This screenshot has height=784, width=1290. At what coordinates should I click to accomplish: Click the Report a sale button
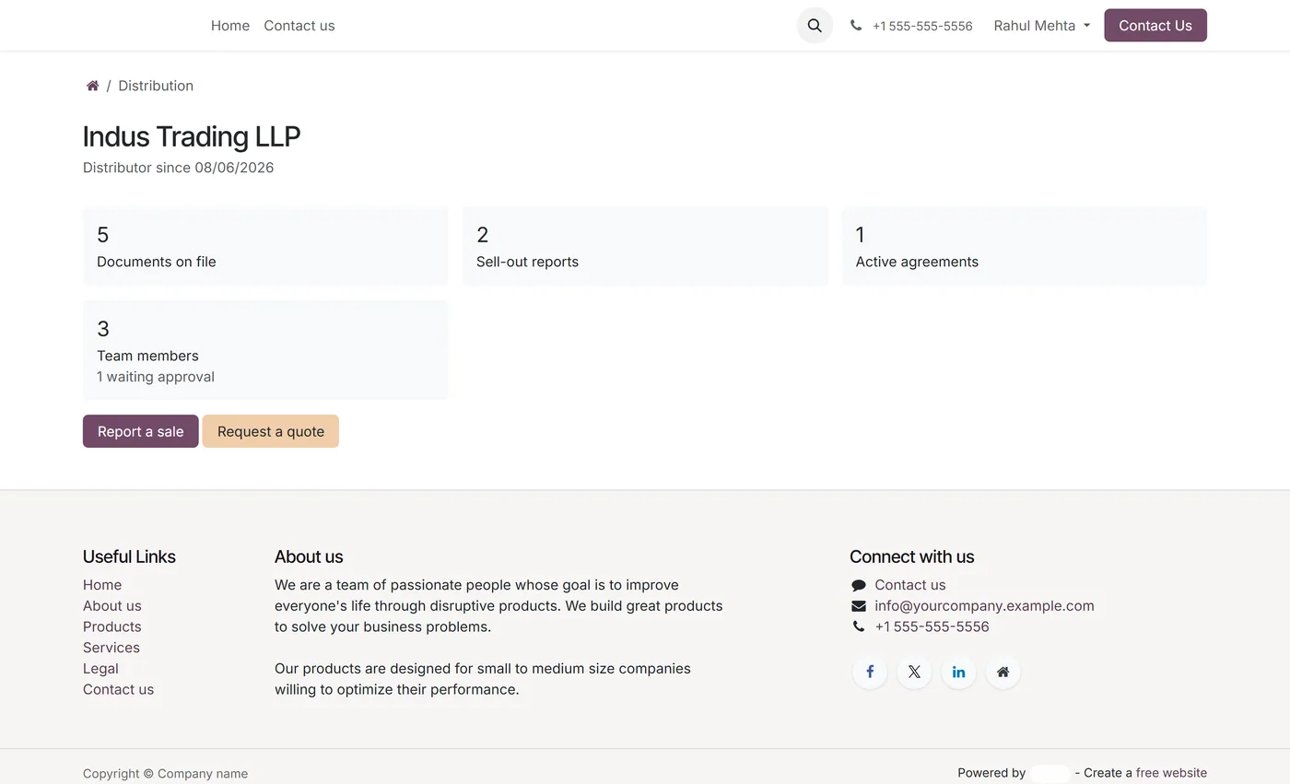[x=141, y=431]
